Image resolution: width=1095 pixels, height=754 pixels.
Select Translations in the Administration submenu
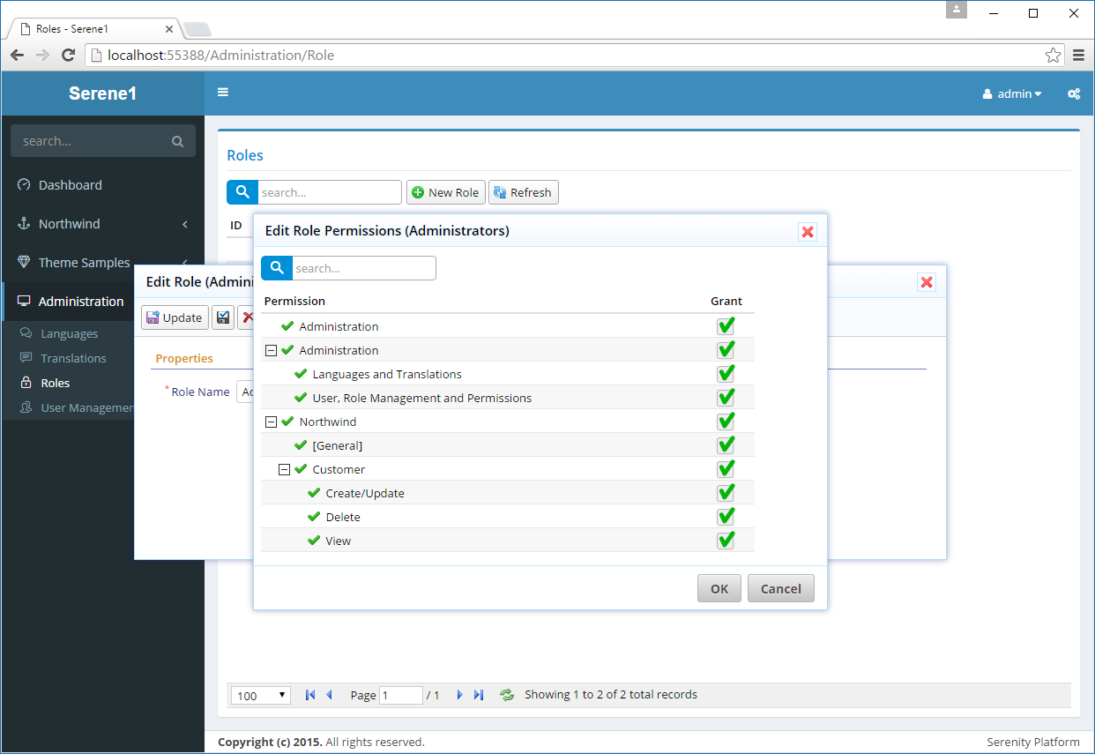[73, 358]
